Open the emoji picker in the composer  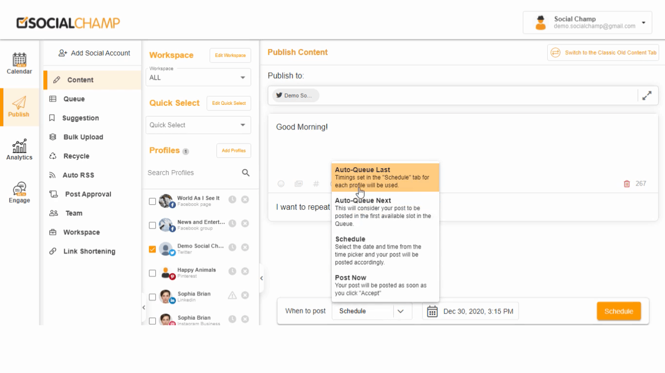[281, 184]
